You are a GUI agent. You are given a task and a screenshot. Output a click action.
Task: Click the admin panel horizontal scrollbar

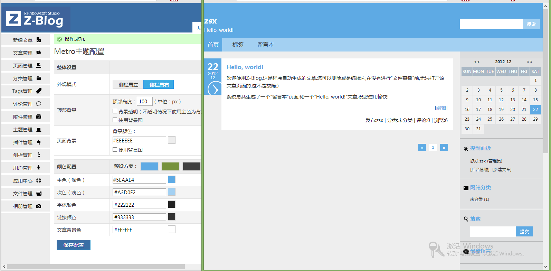coord(96,267)
